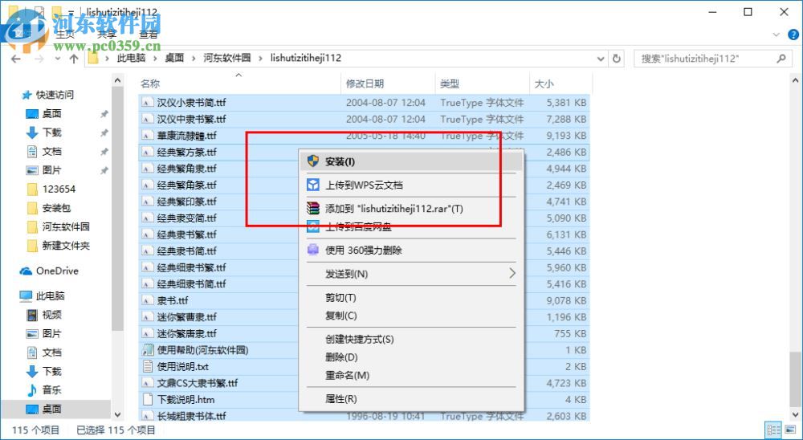Select OneDrive in navigation pane

[x=57, y=271]
